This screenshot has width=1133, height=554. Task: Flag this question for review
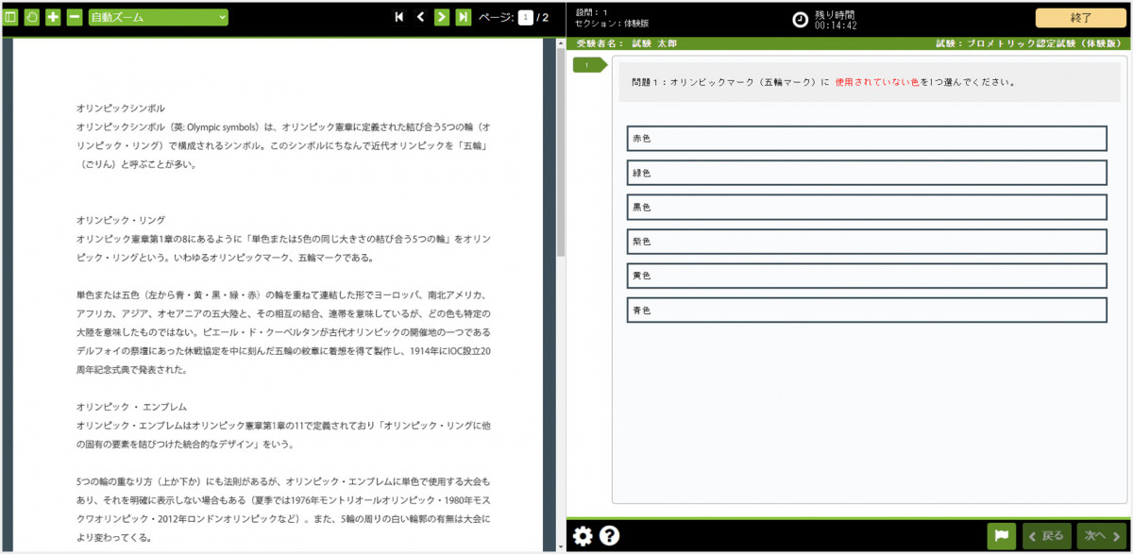pos(1003,534)
